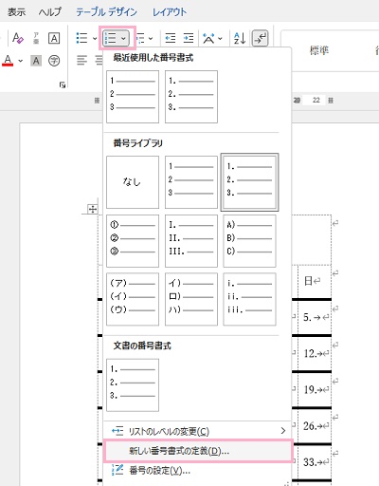Click the character border icon
This screenshot has width=379, height=486.
(x=54, y=38)
